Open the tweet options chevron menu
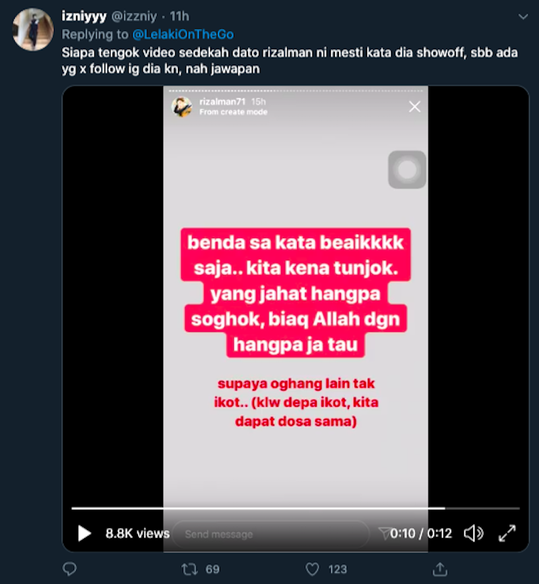 523,17
